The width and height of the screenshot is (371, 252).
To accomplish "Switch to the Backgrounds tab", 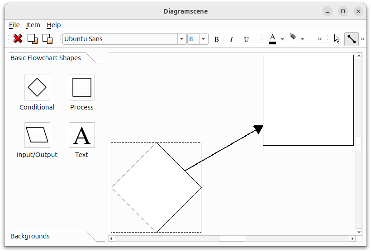I will (30, 236).
